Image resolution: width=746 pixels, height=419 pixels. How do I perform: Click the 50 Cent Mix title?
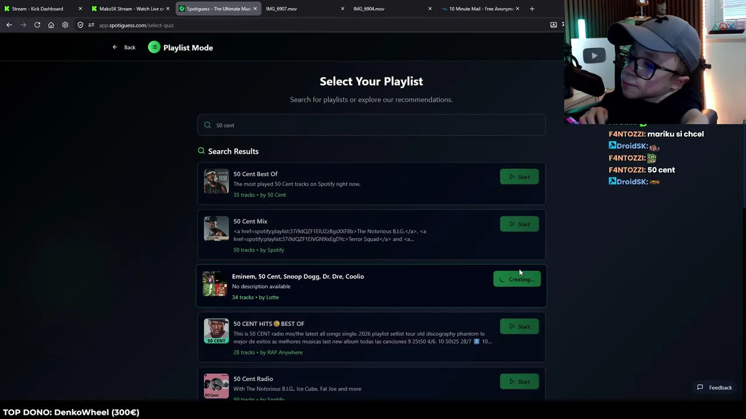pos(251,221)
